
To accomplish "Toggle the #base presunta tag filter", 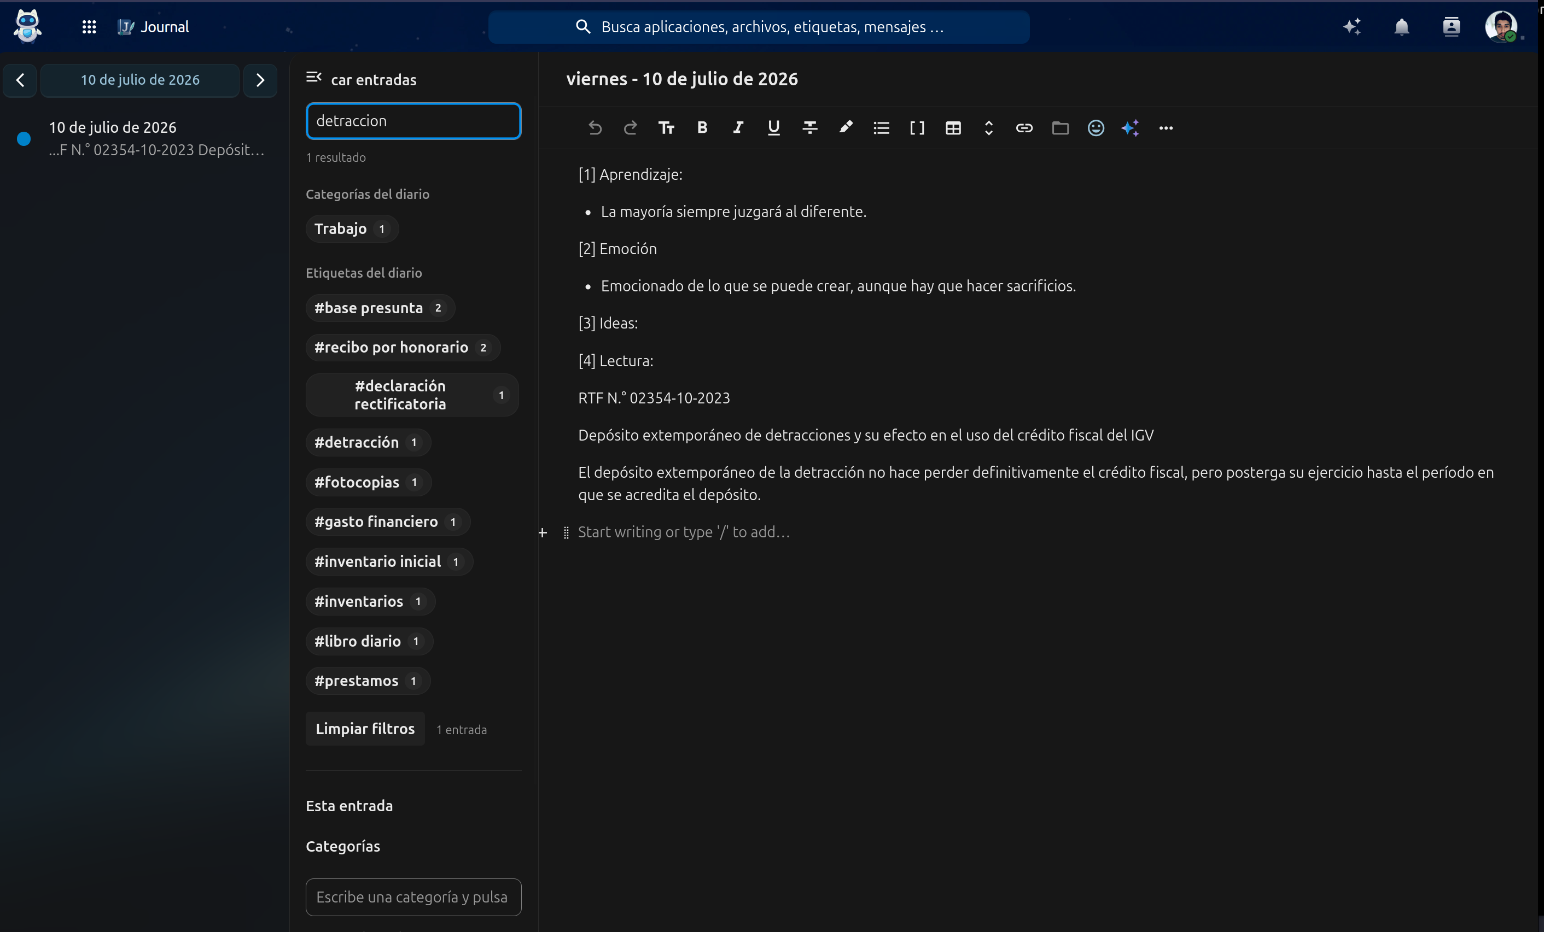I will (380, 308).
